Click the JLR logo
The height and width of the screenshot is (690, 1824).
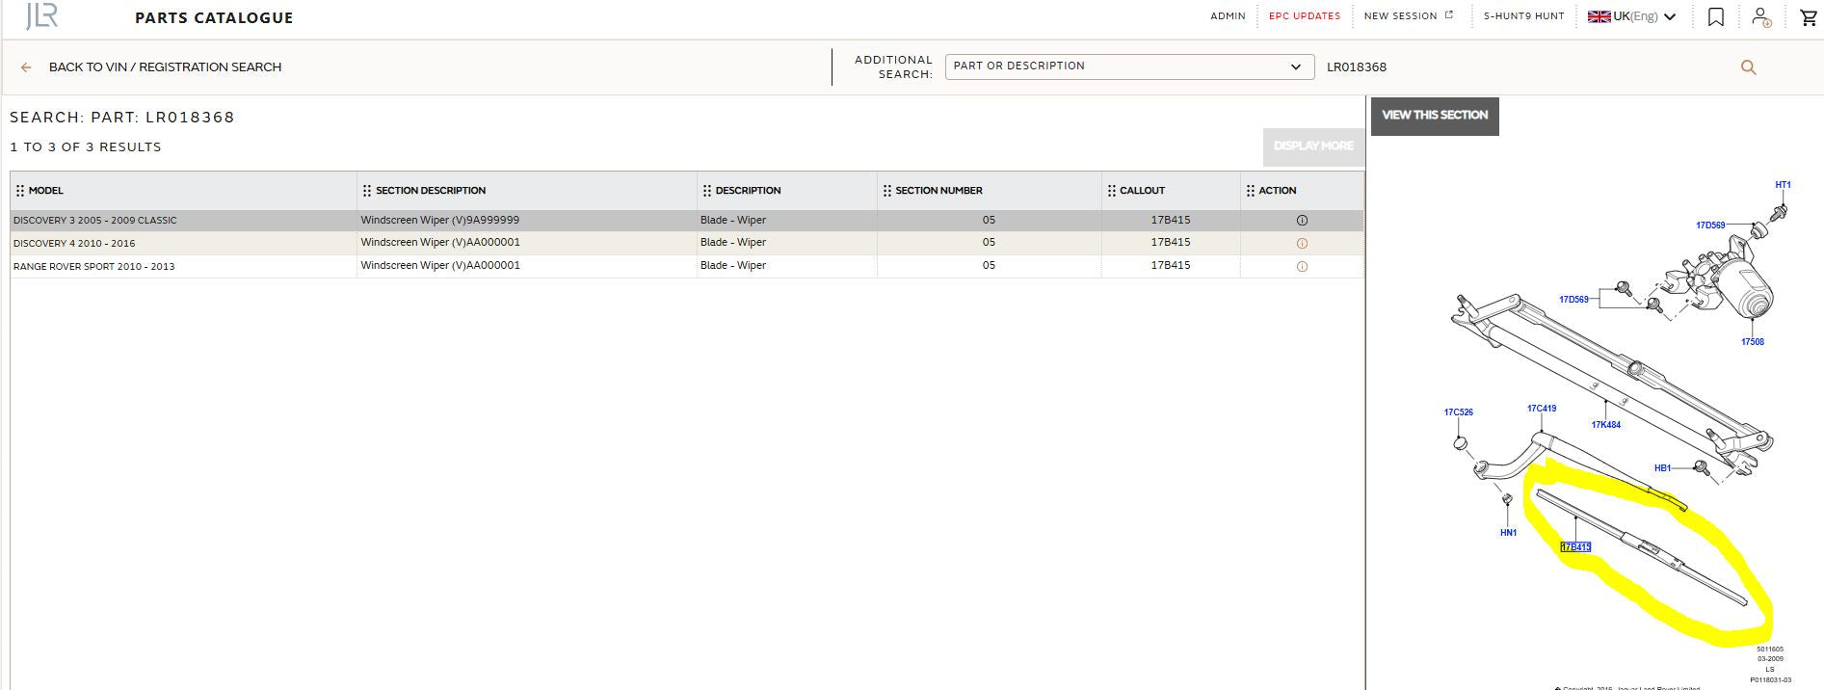point(41,16)
